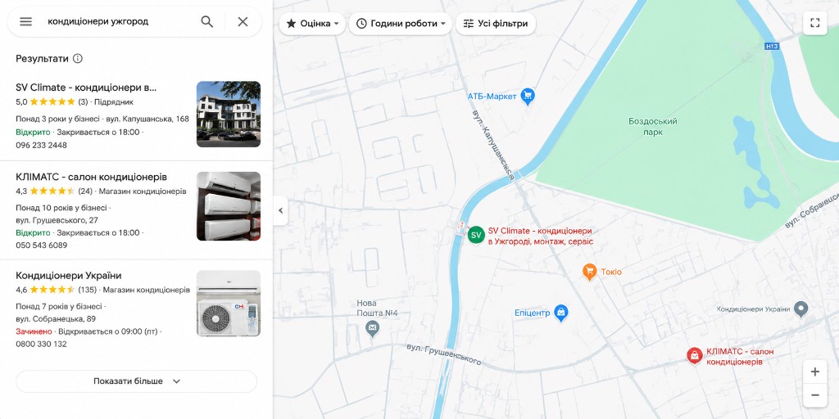Open the КЛІМАТС air conditioner photo
Screen dimensions: 839x419
point(229,205)
